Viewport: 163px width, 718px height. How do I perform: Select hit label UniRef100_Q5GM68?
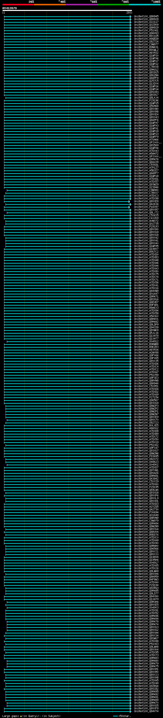146,106
